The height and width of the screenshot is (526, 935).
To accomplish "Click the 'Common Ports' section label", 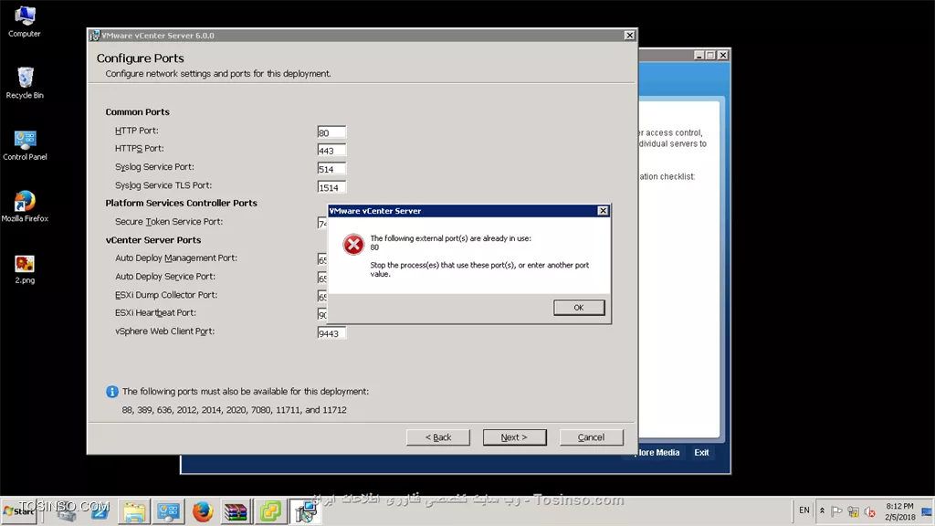I will point(137,111).
